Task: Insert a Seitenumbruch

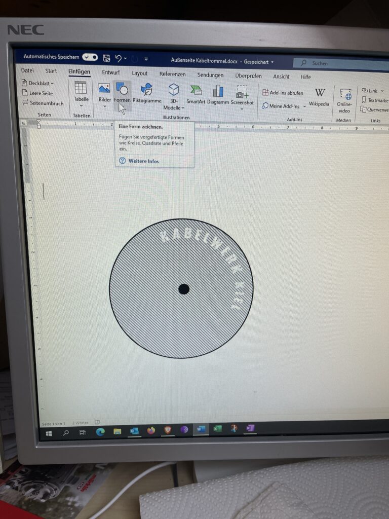Action: coord(43,103)
